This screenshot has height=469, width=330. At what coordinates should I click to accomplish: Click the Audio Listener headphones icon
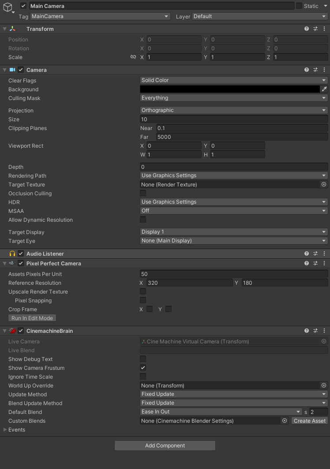(x=12, y=253)
